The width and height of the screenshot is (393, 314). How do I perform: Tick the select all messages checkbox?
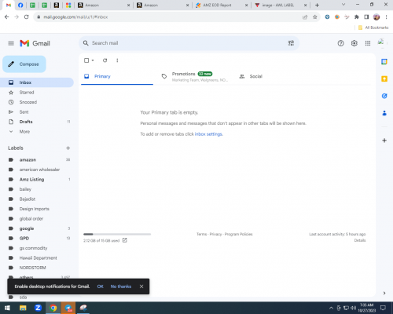tap(86, 60)
